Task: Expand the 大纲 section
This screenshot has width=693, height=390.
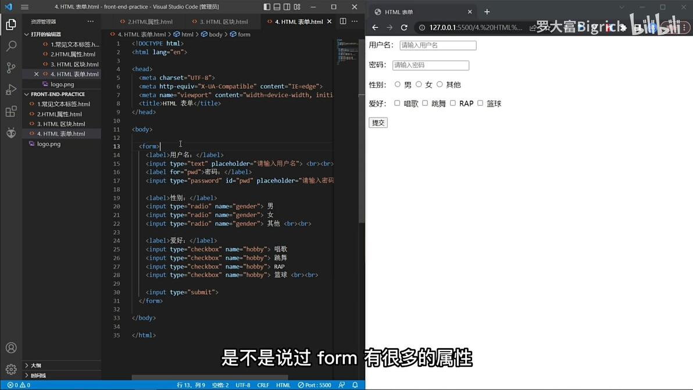Action: [62, 365]
